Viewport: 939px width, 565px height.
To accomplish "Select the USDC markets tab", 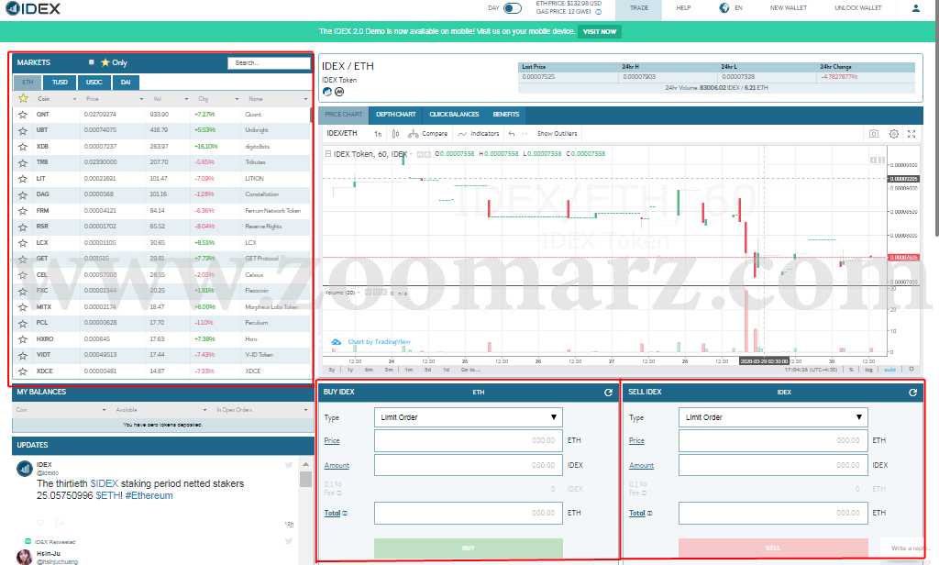I will (x=94, y=82).
